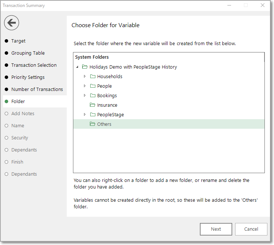Click the green bullet beside Folder
Screen dimensions: 274x245
[7, 101]
